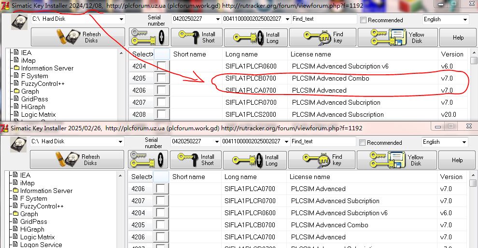The width and height of the screenshot is (478, 248).
Task: Enable Recommended checkbox in the 2024/12/08 window
Action: pos(364,20)
